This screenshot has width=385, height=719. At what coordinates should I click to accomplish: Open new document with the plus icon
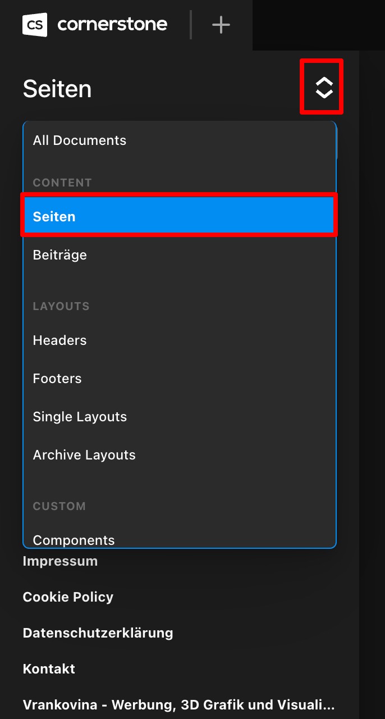221,25
